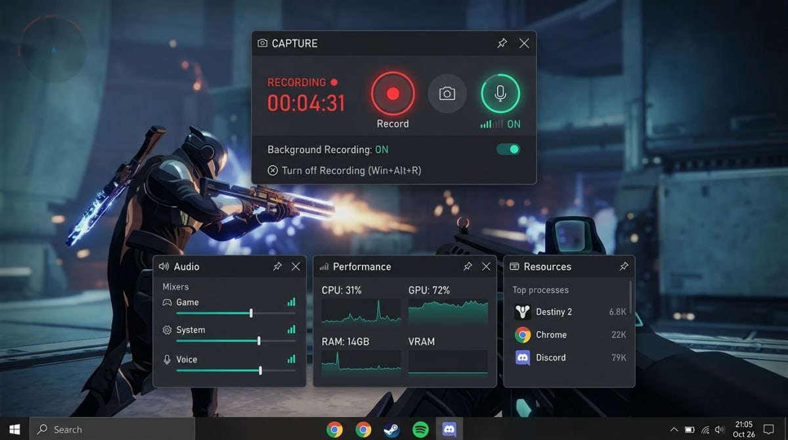Pin the Performance widget

(x=468, y=267)
